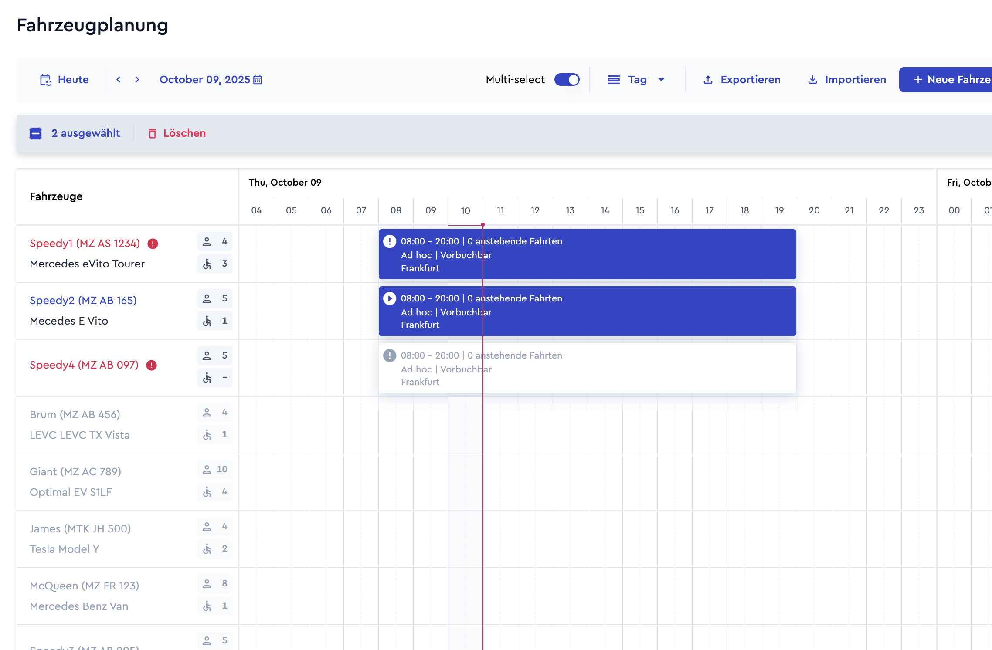
Task: Open date picker calendar icon beside October 09, 2025
Action: pos(258,80)
